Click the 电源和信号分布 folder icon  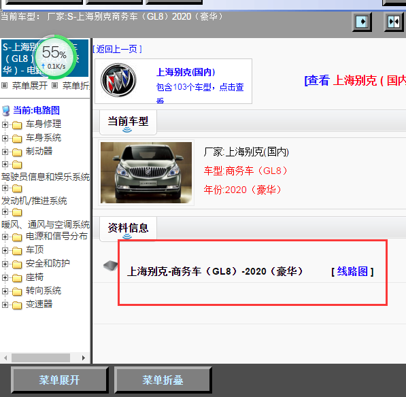pyautogui.click(x=17, y=237)
